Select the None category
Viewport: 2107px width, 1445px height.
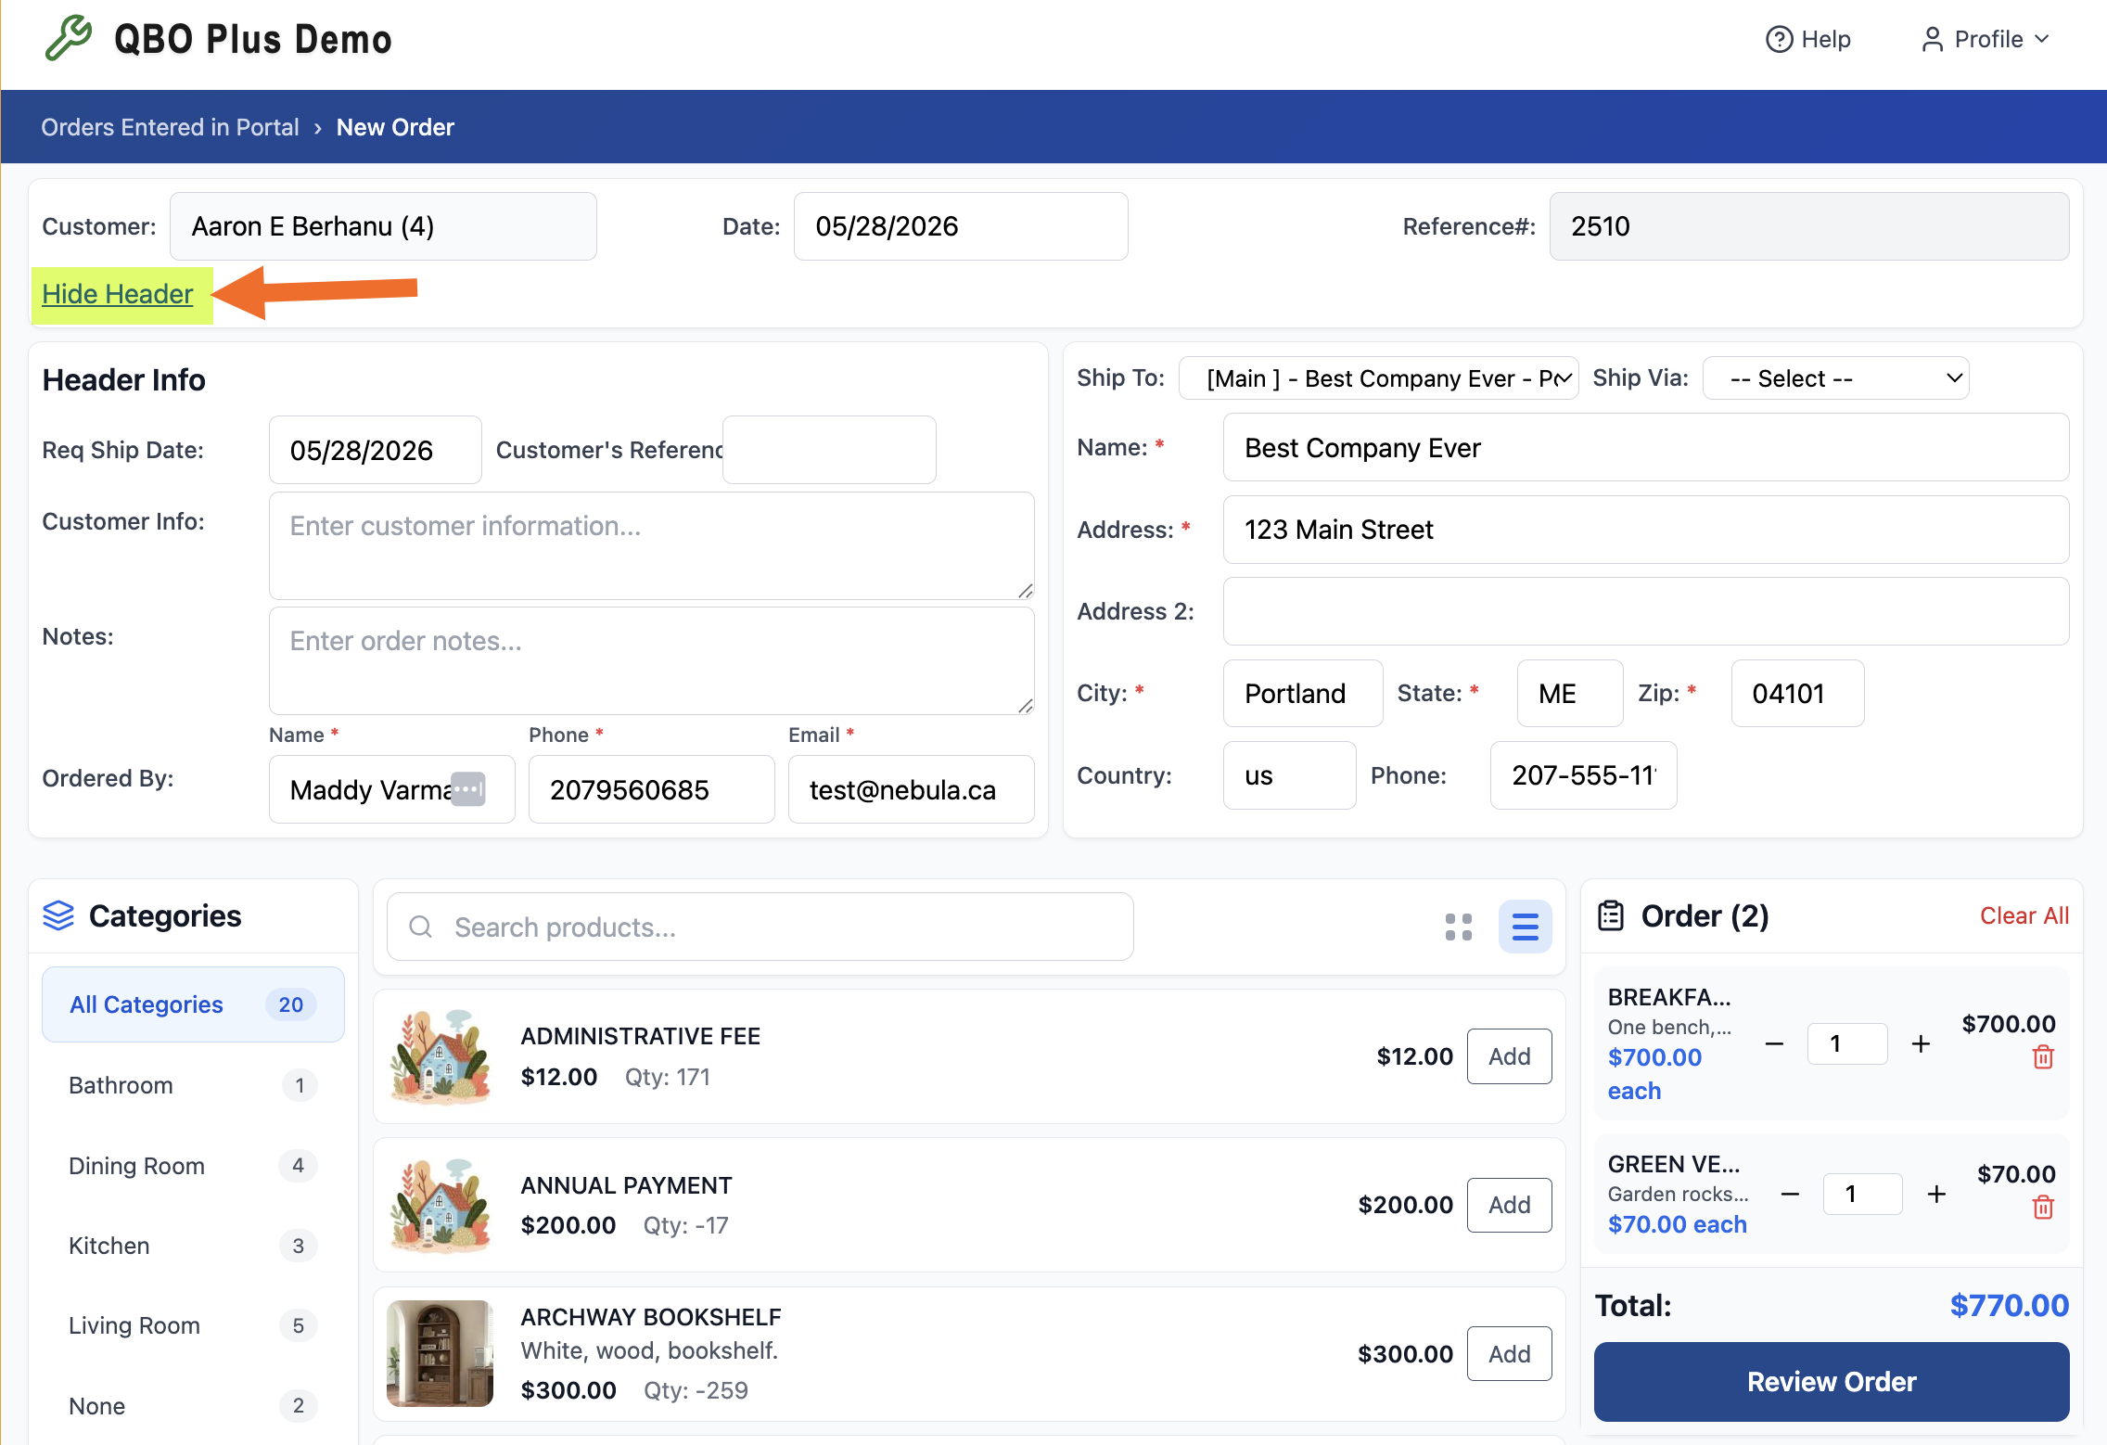click(x=193, y=1406)
